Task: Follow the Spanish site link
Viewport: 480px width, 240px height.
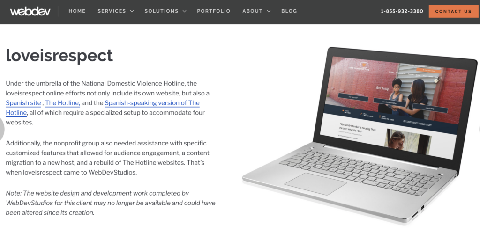Action: 23,103
